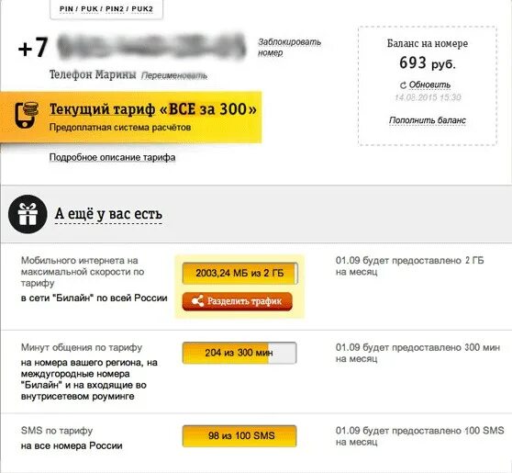
Task: Click the phone with coins tariff icon
Action: pos(27,115)
